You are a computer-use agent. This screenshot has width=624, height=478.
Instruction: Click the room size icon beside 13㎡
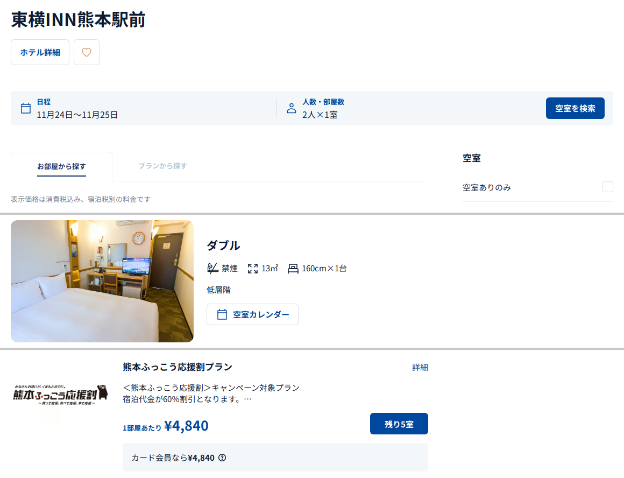tap(253, 269)
